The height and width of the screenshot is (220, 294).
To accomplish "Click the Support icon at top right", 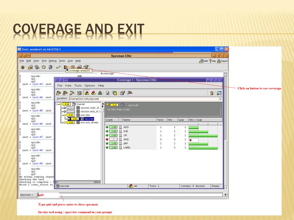I will tap(222, 61).
